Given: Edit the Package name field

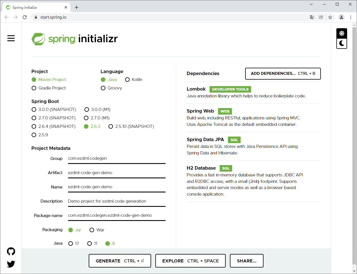Looking at the screenshot, I should (117, 216).
